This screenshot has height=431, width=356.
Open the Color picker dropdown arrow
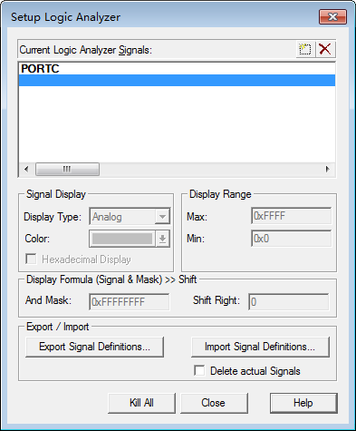coord(162,239)
